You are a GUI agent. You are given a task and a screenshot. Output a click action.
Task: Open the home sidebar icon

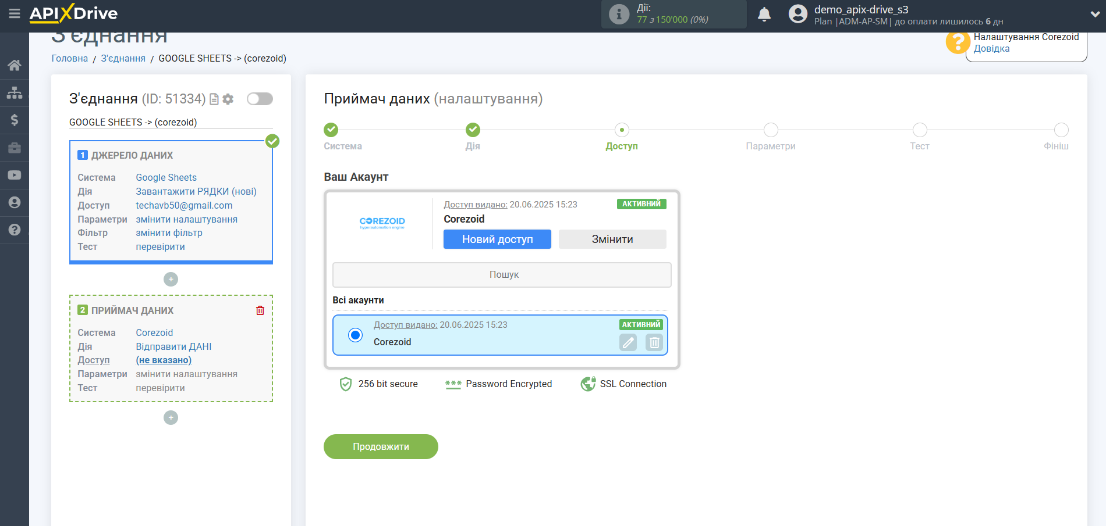point(15,65)
